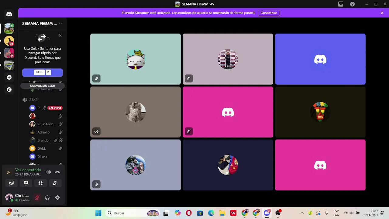Dismiss the Quick Switcher tip

click(x=60, y=35)
